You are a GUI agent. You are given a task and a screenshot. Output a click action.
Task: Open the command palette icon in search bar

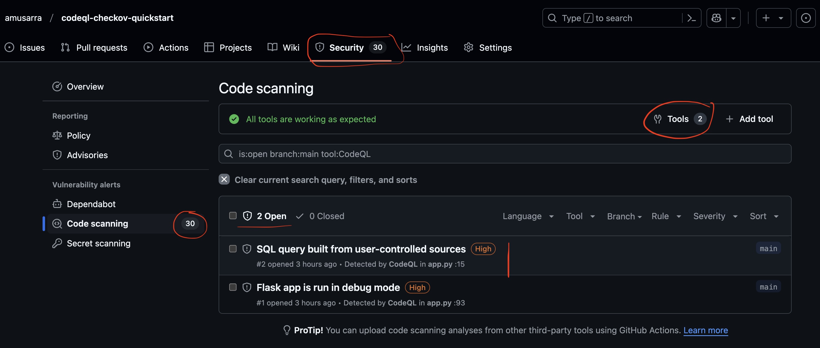tap(691, 18)
